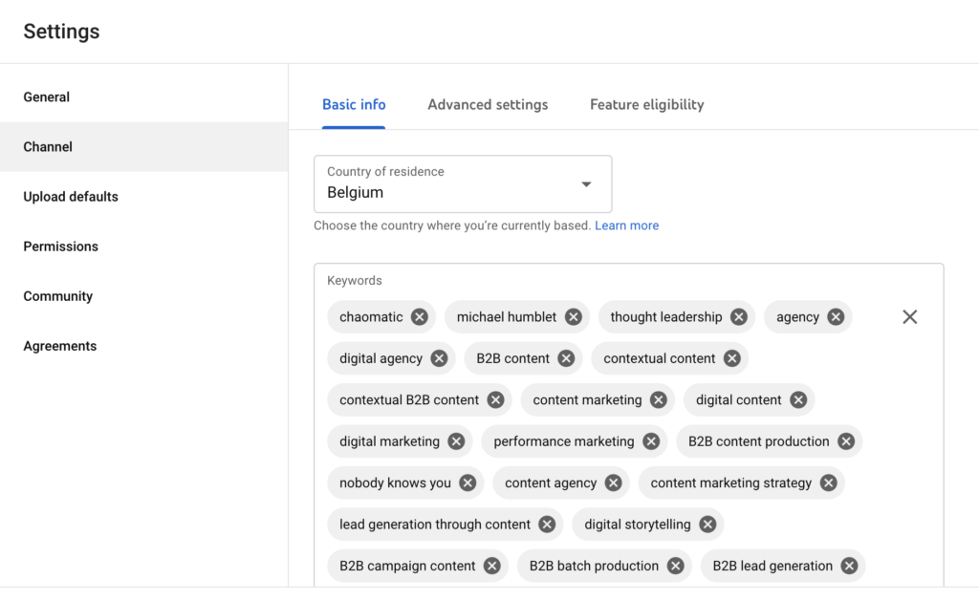Remove the 'B2B lead generation' keyword chip

(x=849, y=566)
